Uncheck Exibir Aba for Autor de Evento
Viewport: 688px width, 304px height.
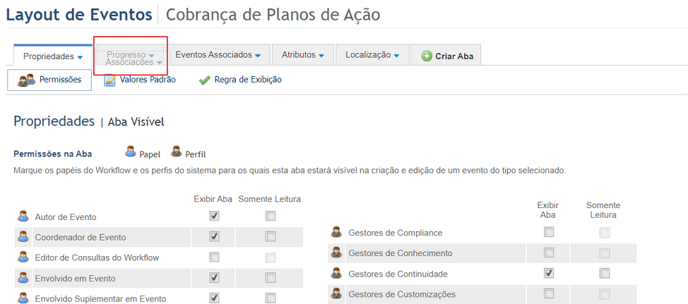click(x=214, y=216)
